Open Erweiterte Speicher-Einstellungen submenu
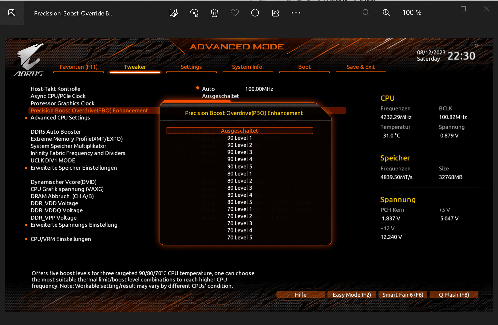Screen dimensions: 498x325 (74, 168)
